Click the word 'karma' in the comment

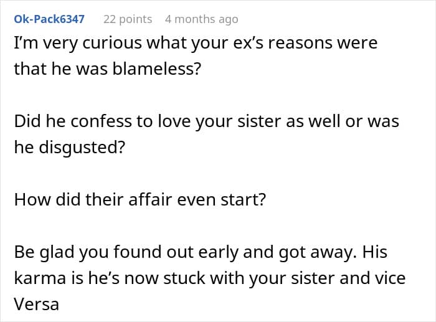pyautogui.click(x=37, y=278)
